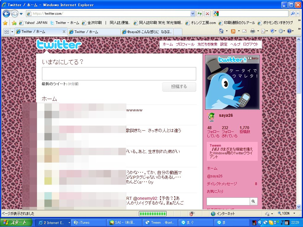Click the Google search provider icon
This screenshot has height=227, width=303.
click(x=216, y=14)
